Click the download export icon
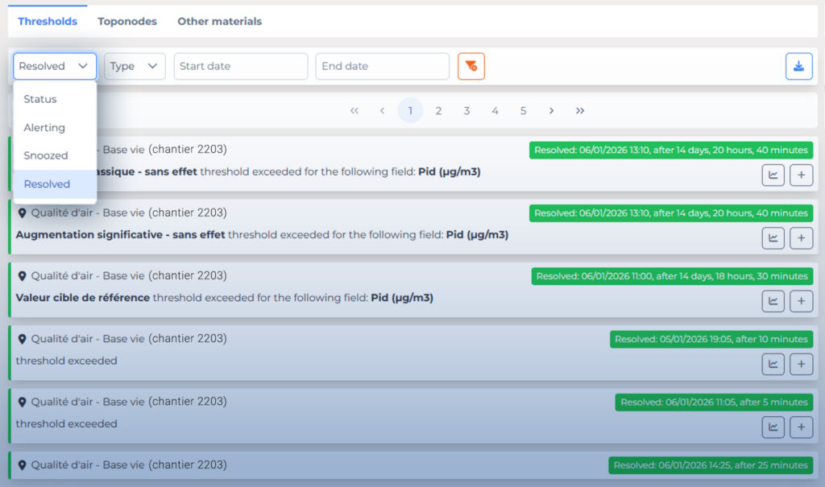Viewport: 825px width, 487px height. point(798,66)
